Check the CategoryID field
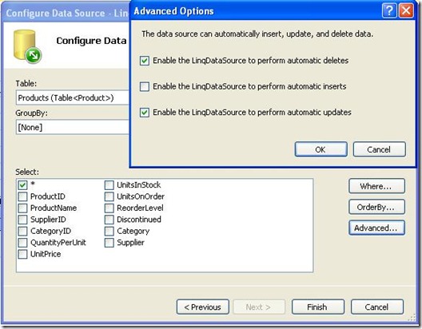Viewport: 422px width, 329px height. (22, 231)
